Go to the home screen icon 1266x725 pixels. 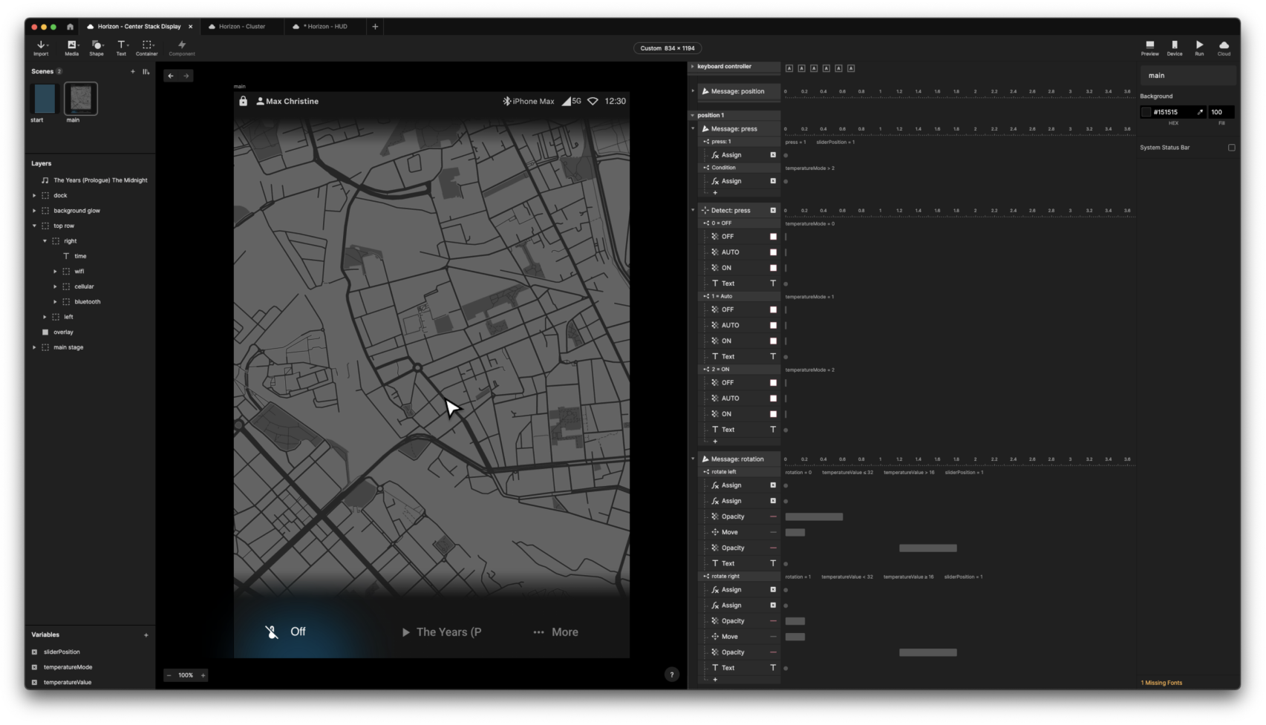pyautogui.click(x=70, y=27)
